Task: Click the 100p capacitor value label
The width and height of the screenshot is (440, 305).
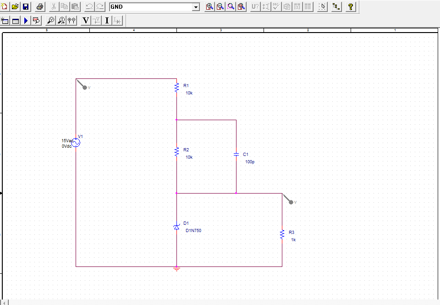Action: [x=250, y=162]
